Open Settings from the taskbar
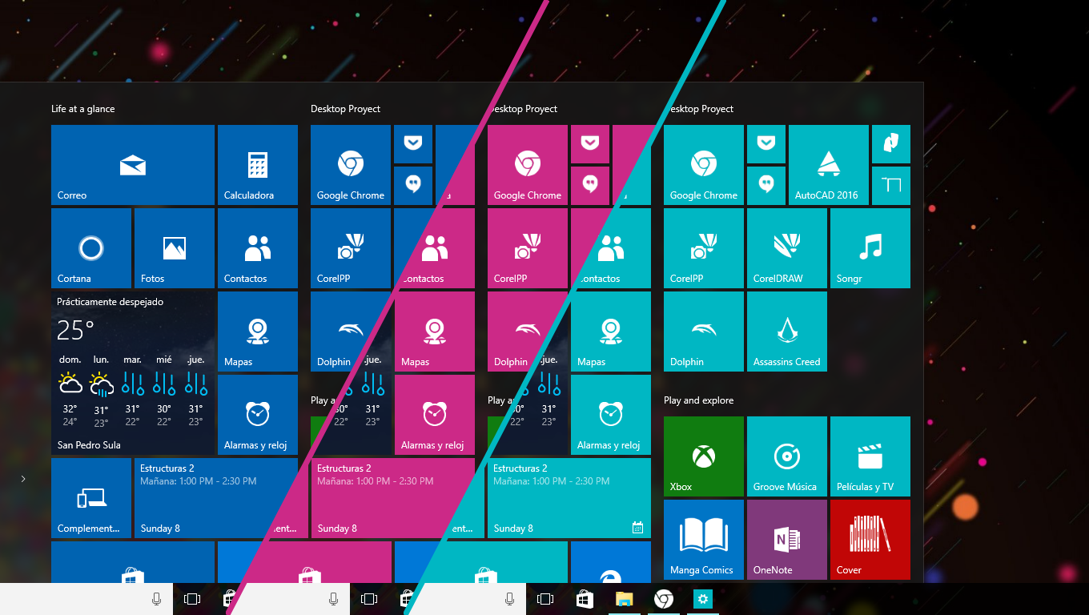The height and width of the screenshot is (615, 1089). coord(702,598)
